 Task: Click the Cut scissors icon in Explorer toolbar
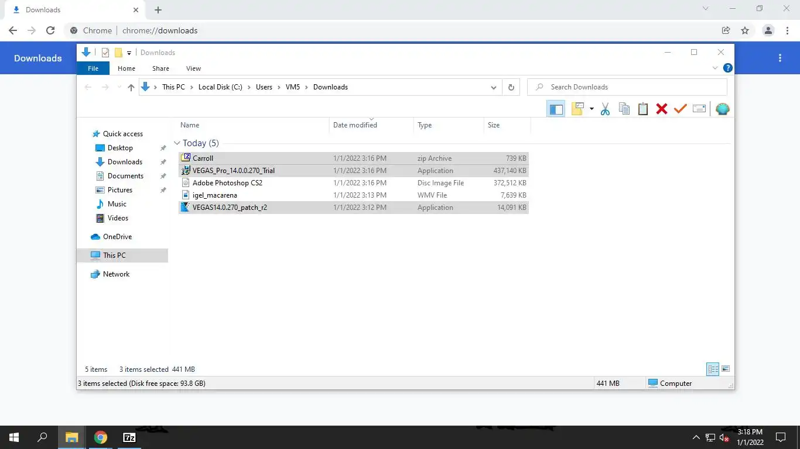click(x=605, y=109)
